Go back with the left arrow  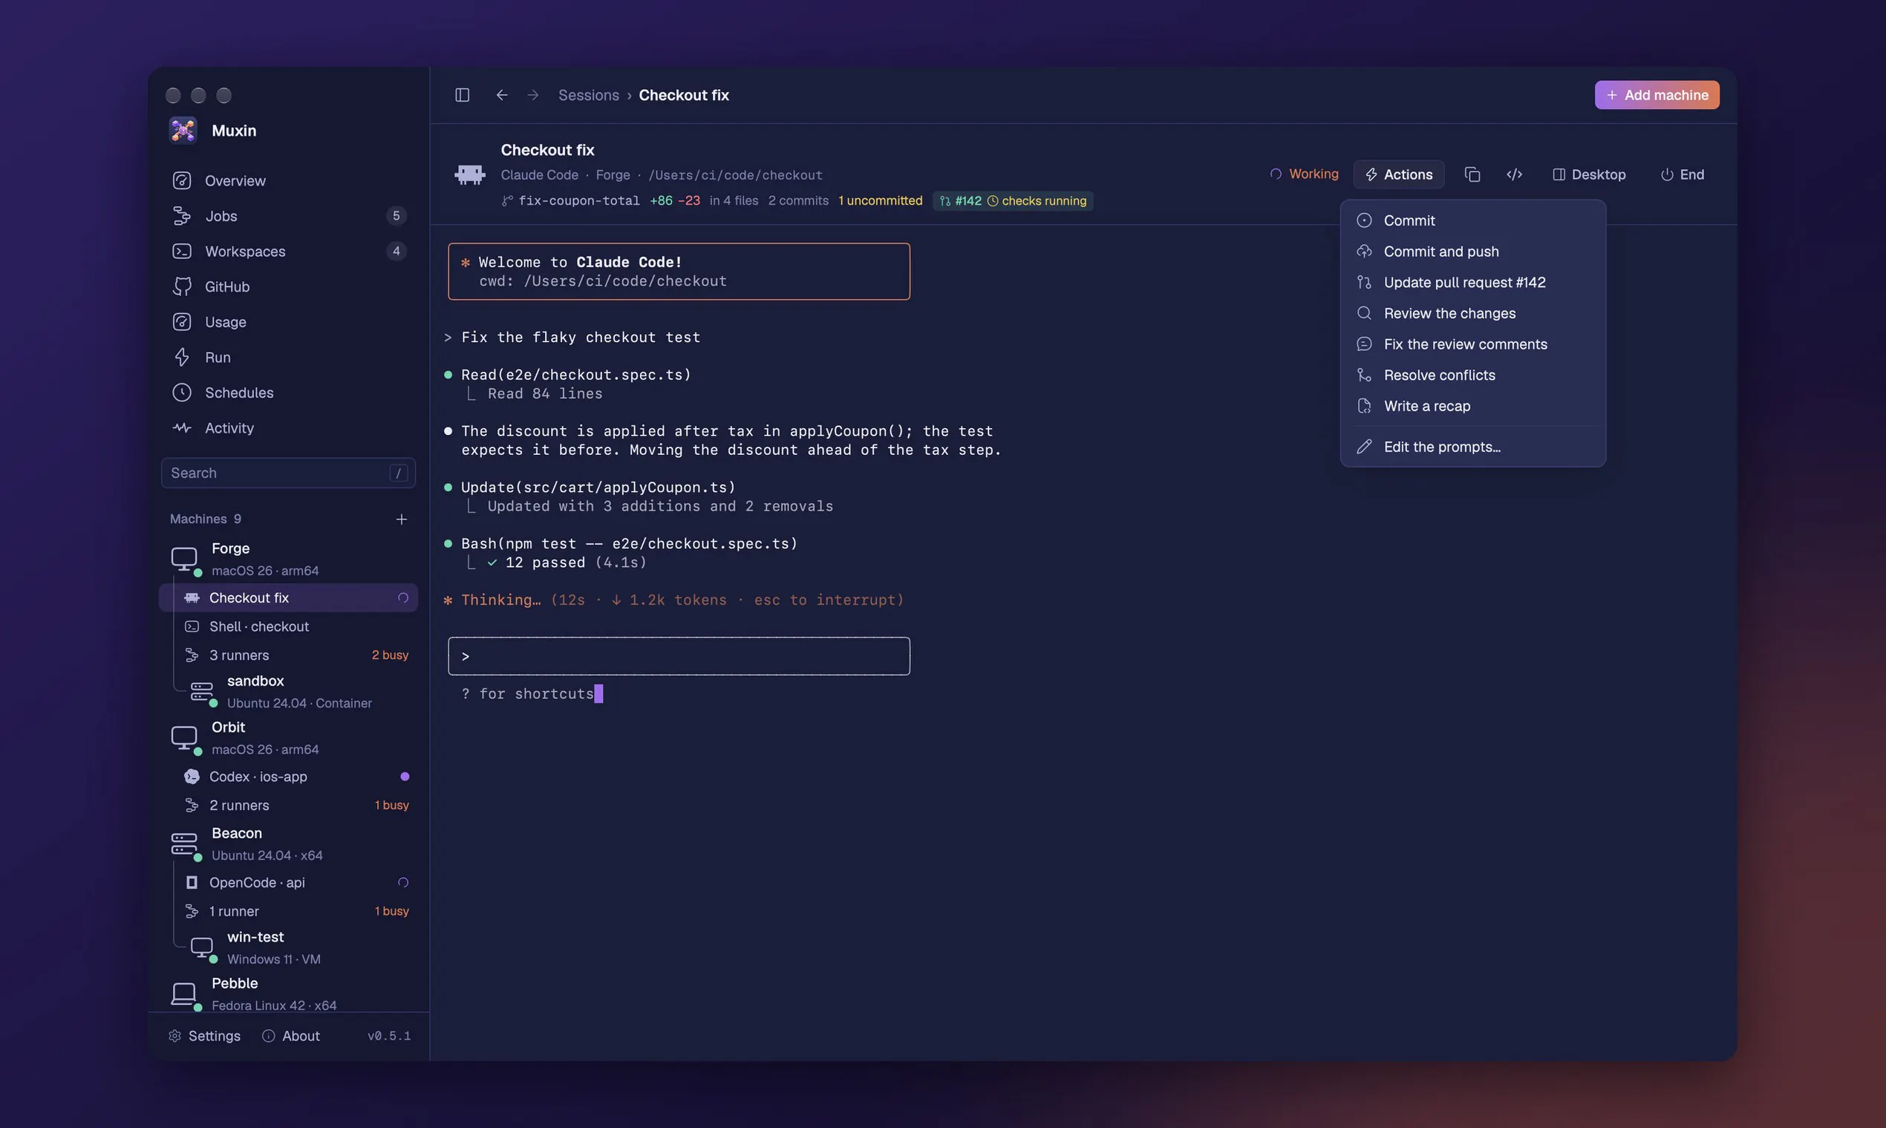(x=502, y=95)
